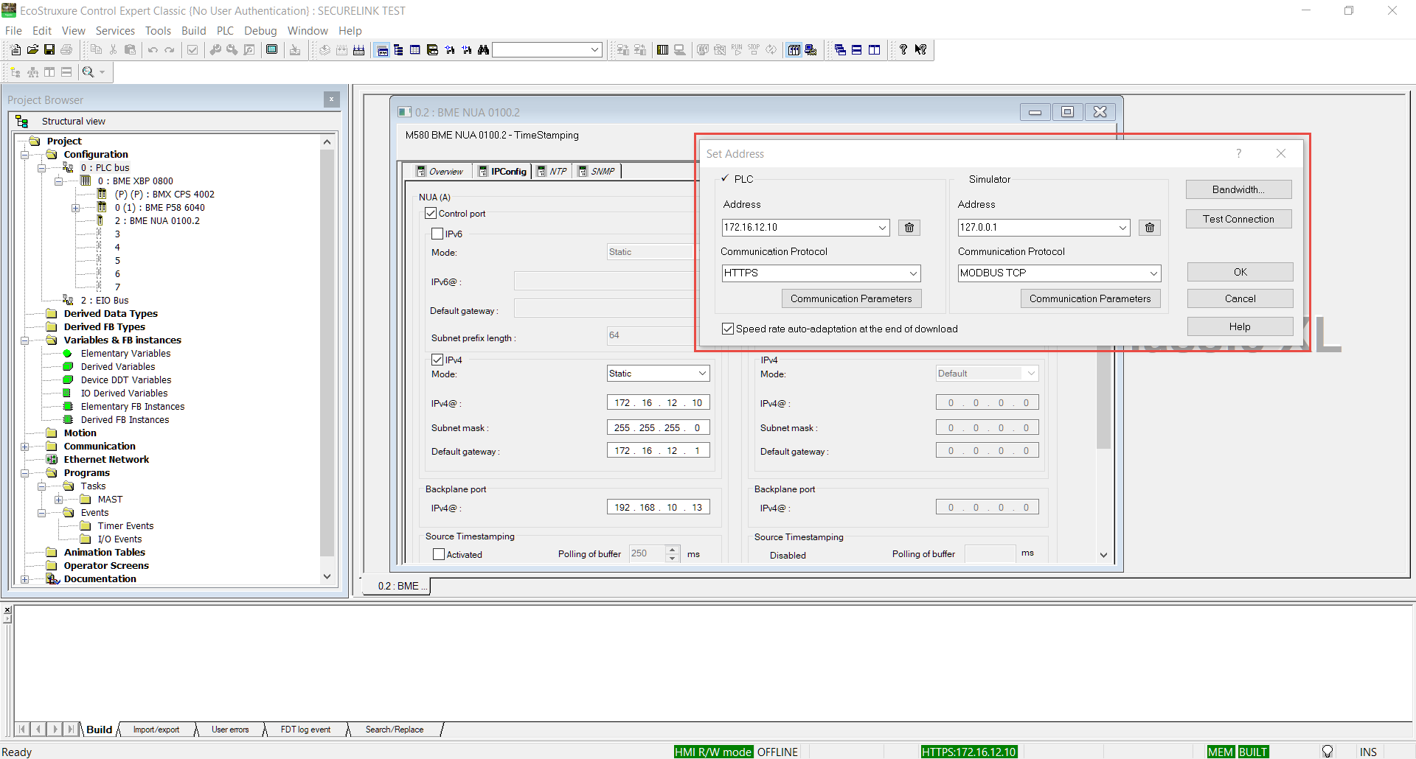Click the Project Browser toggle toolbar icon

tap(398, 50)
